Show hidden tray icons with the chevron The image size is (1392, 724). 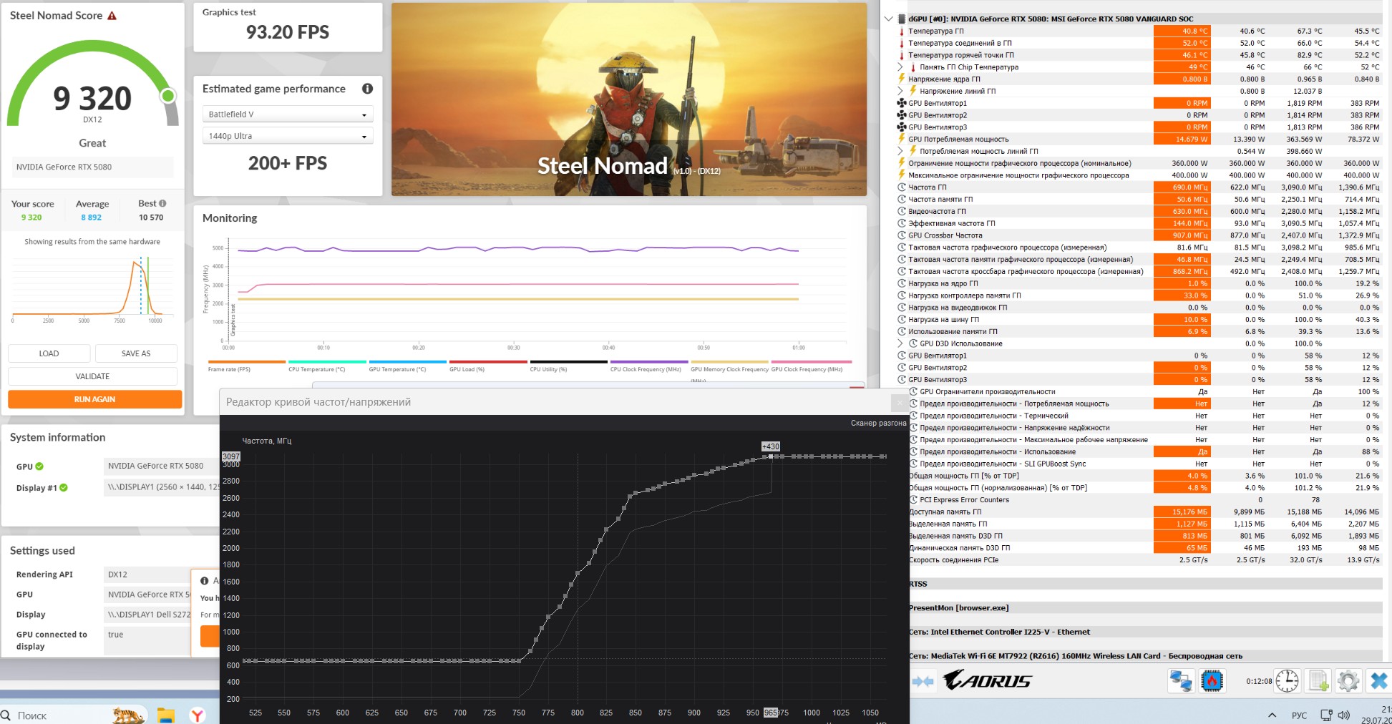click(1272, 715)
